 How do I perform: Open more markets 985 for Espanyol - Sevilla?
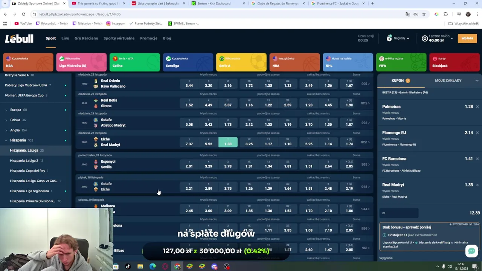(365, 164)
